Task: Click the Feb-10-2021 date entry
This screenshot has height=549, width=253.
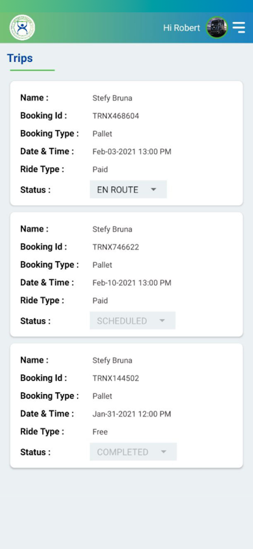Action: (x=133, y=283)
